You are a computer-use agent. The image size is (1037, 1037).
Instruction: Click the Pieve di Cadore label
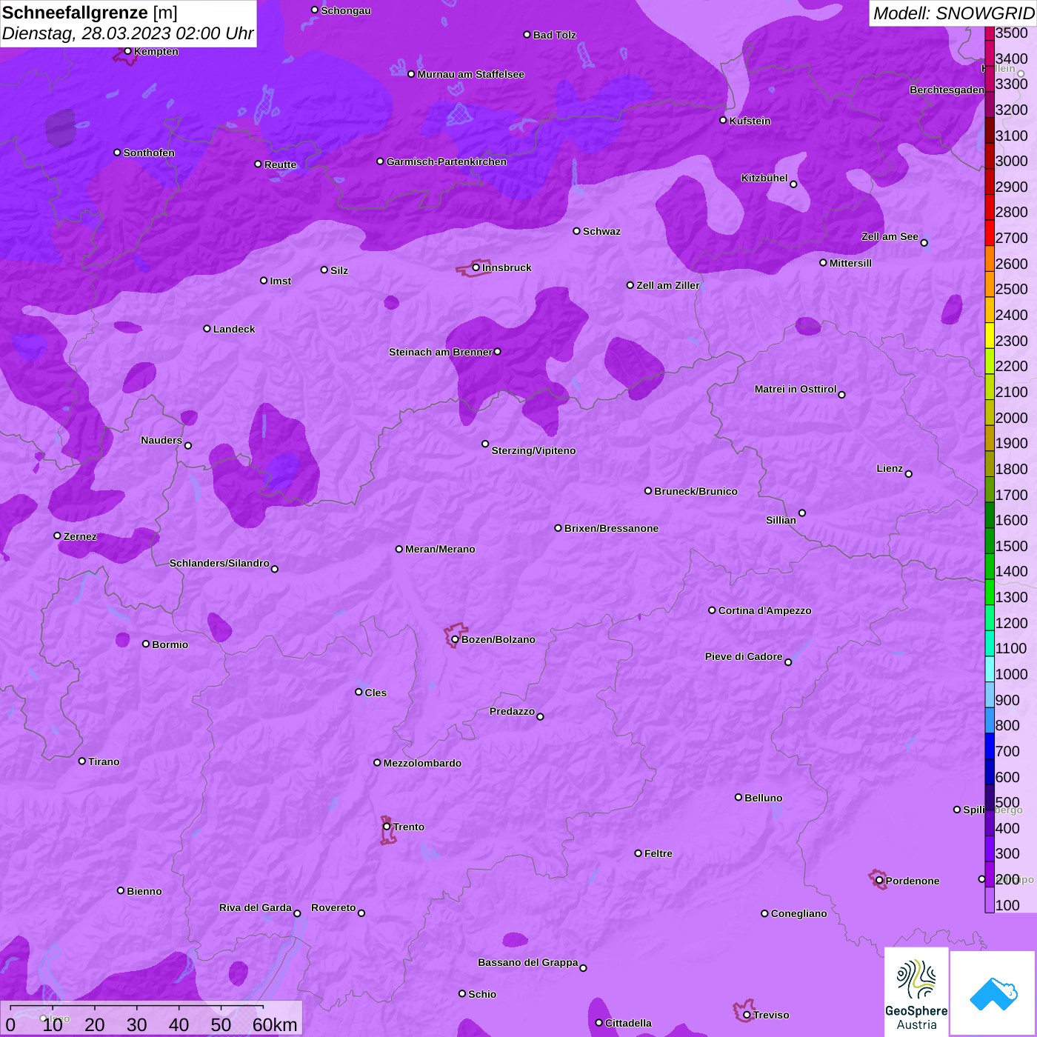tap(744, 656)
